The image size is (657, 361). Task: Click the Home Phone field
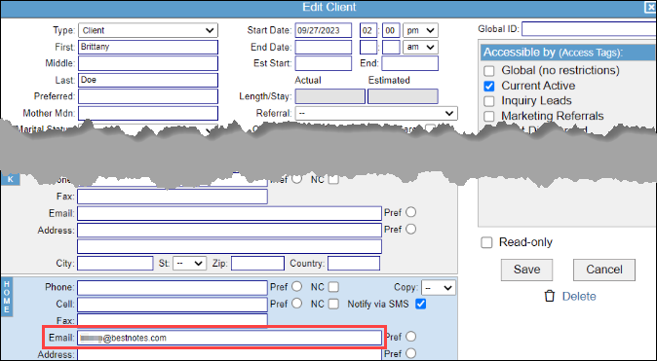point(173,288)
